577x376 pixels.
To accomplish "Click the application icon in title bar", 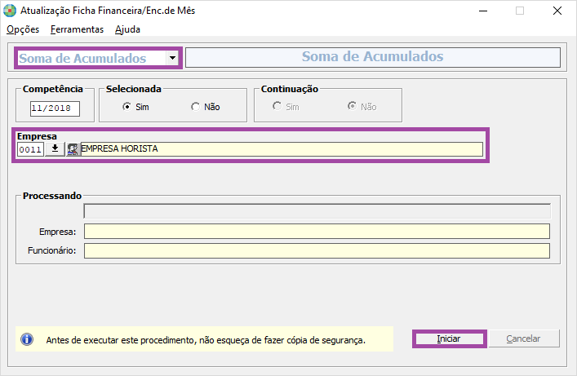I will click(x=10, y=11).
